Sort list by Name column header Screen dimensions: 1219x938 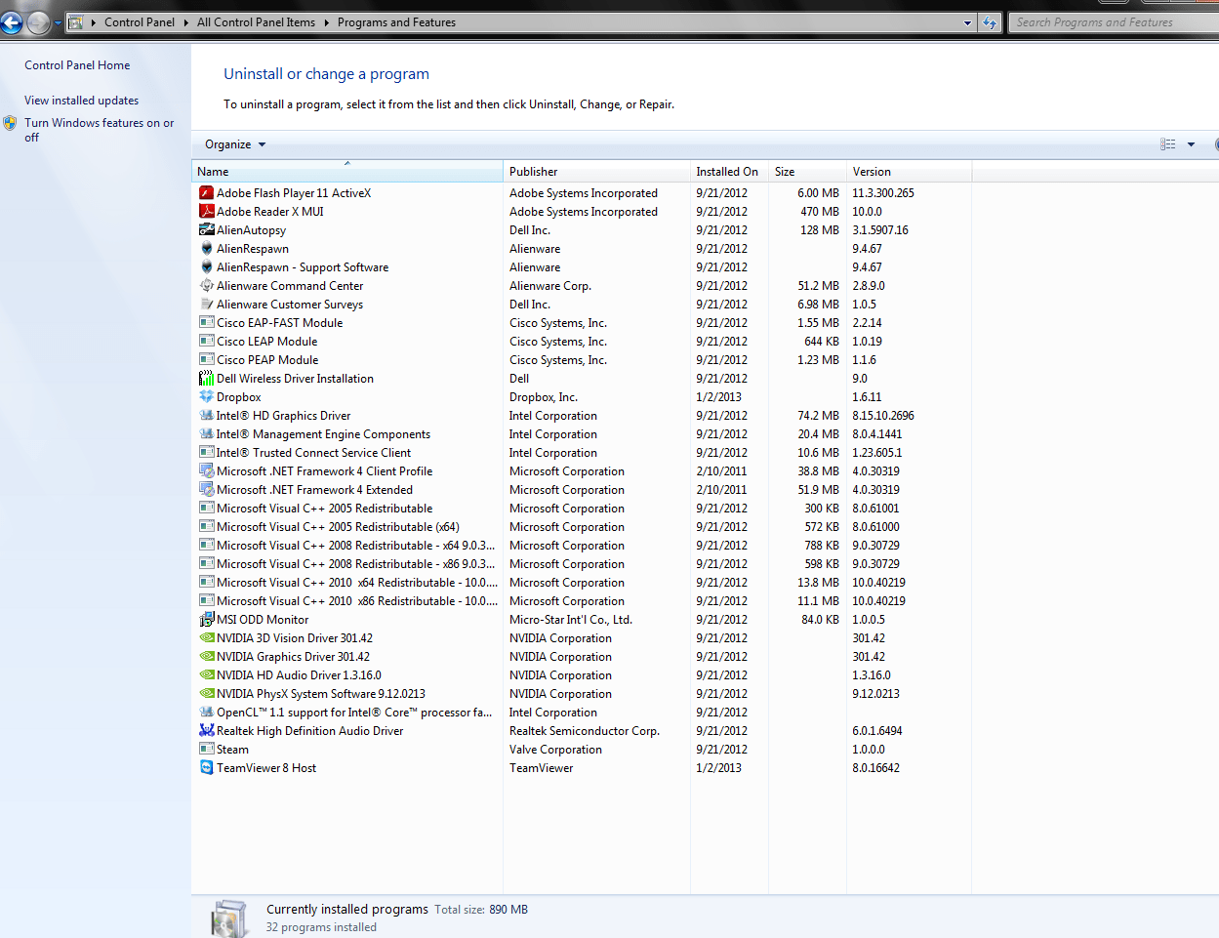[346, 172]
